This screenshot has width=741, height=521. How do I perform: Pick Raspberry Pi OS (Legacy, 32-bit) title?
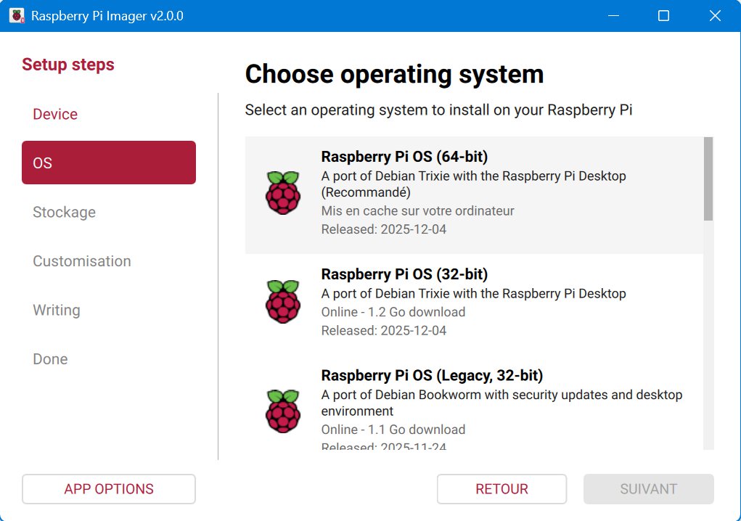(x=432, y=376)
